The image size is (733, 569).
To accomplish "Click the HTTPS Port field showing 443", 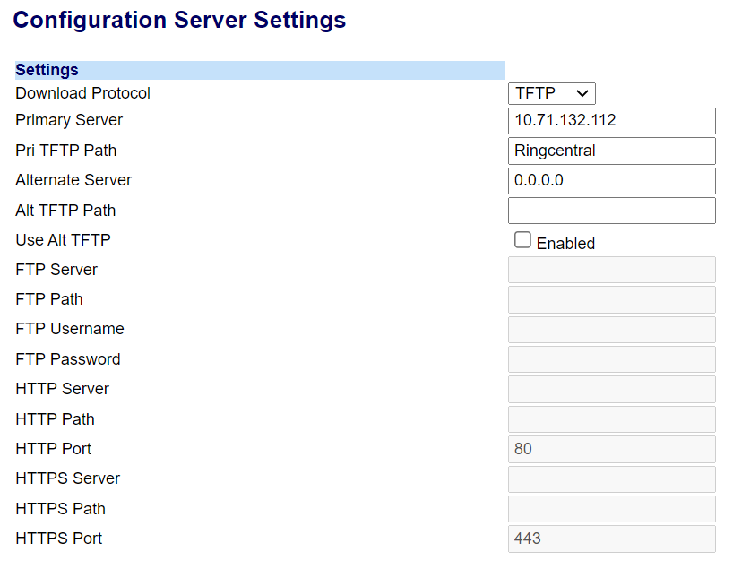I will point(611,539).
